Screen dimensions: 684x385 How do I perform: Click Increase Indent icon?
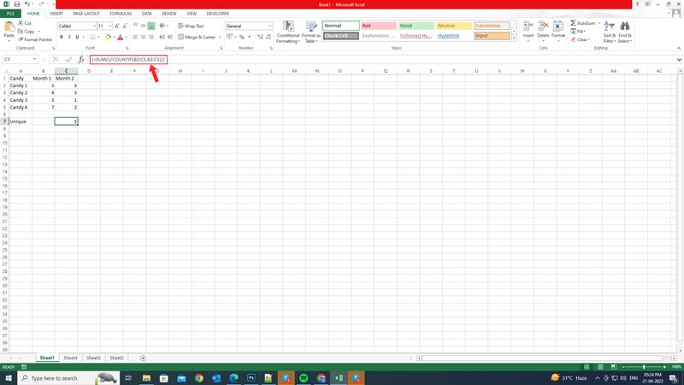pos(170,37)
